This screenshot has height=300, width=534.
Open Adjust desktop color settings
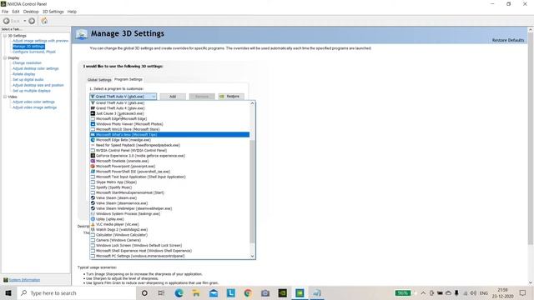pyautogui.click(x=36, y=68)
